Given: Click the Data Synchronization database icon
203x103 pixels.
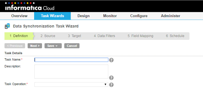Looking at the screenshot, I should 7,26.
